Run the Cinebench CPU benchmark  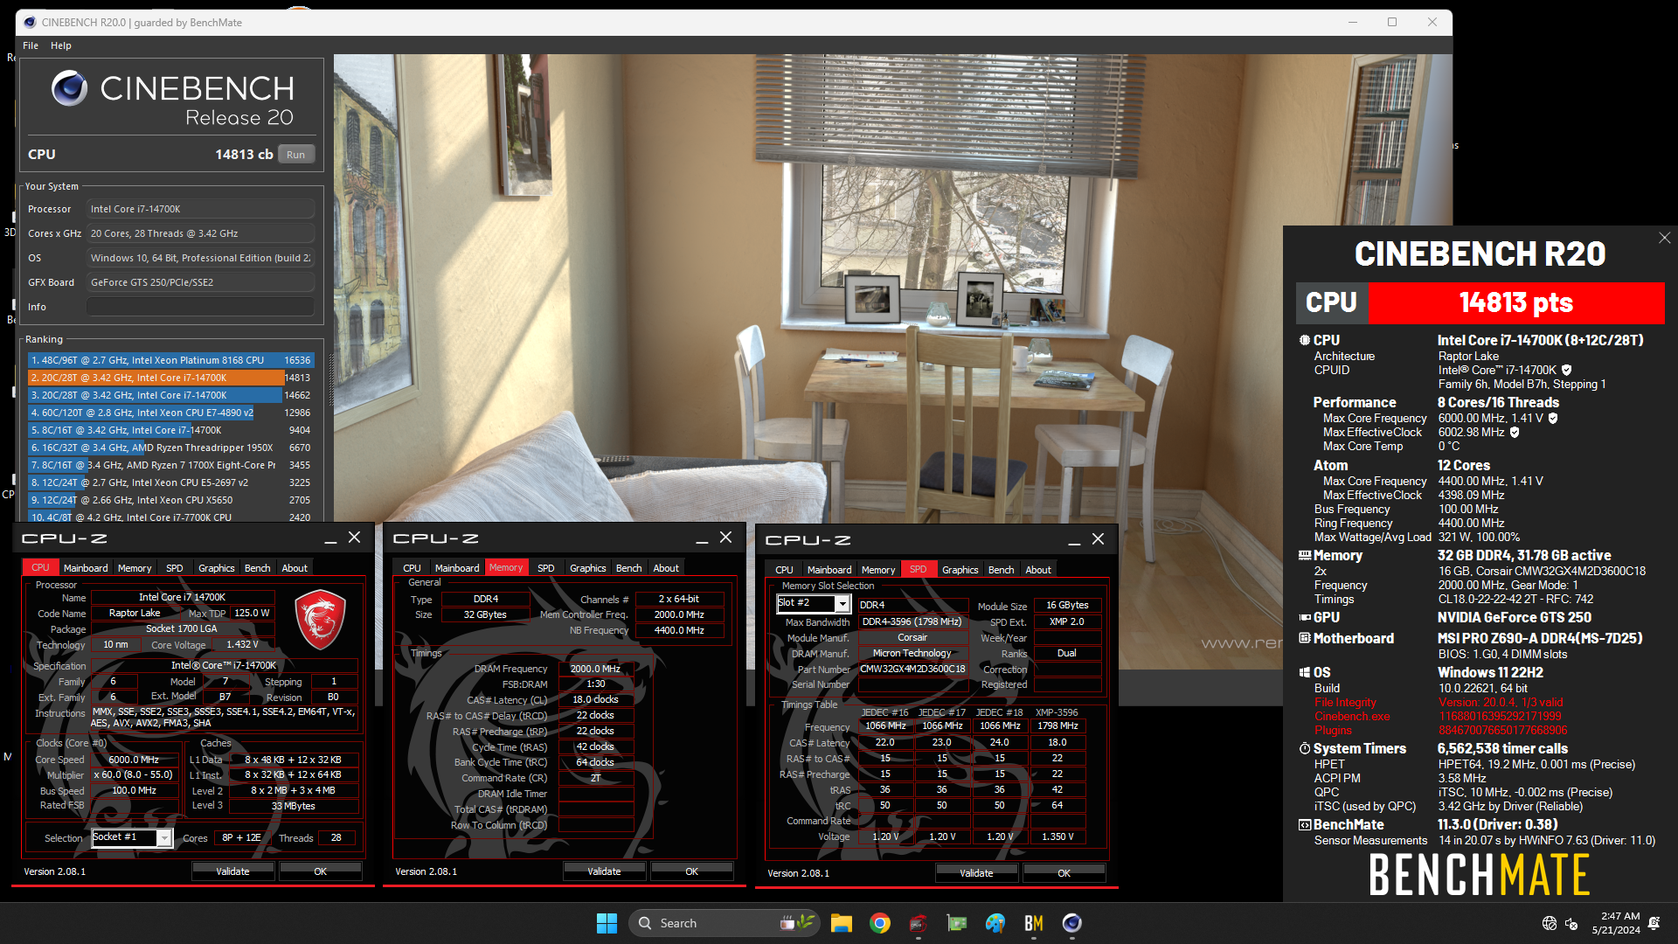click(x=296, y=155)
